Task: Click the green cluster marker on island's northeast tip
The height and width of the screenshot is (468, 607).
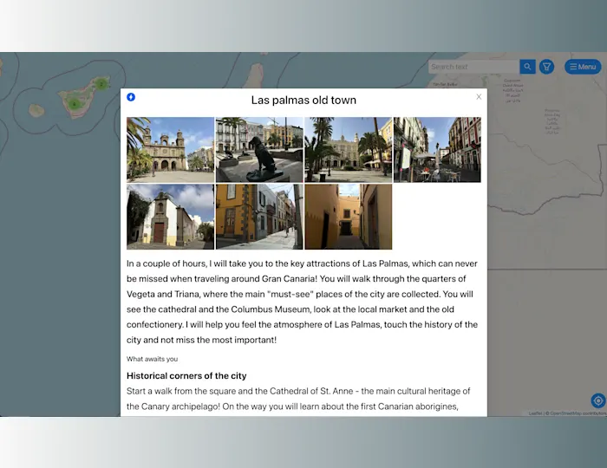Action: (101, 84)
